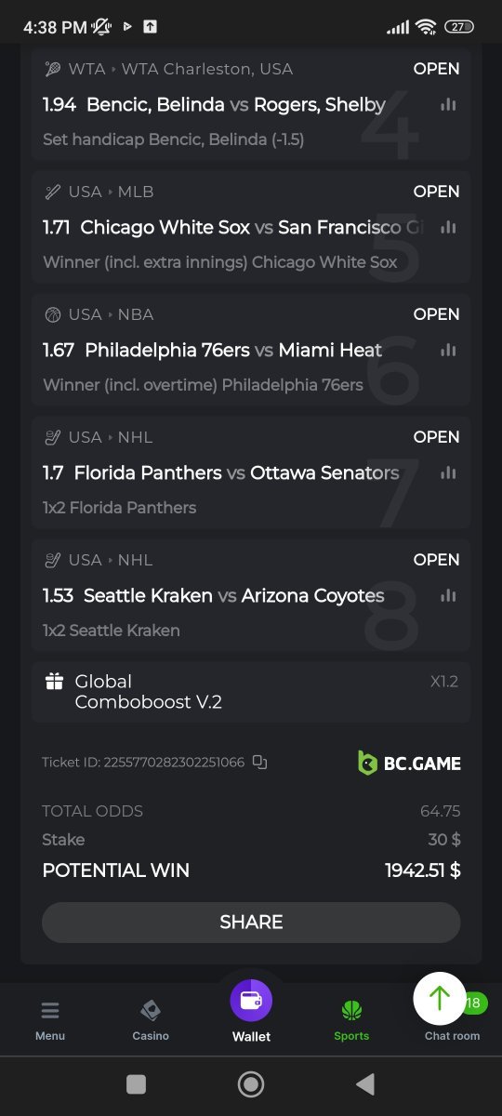Tap stats icon for Florida Panthers game
Screen dimensions: 502x1116
tap(448, 472)
